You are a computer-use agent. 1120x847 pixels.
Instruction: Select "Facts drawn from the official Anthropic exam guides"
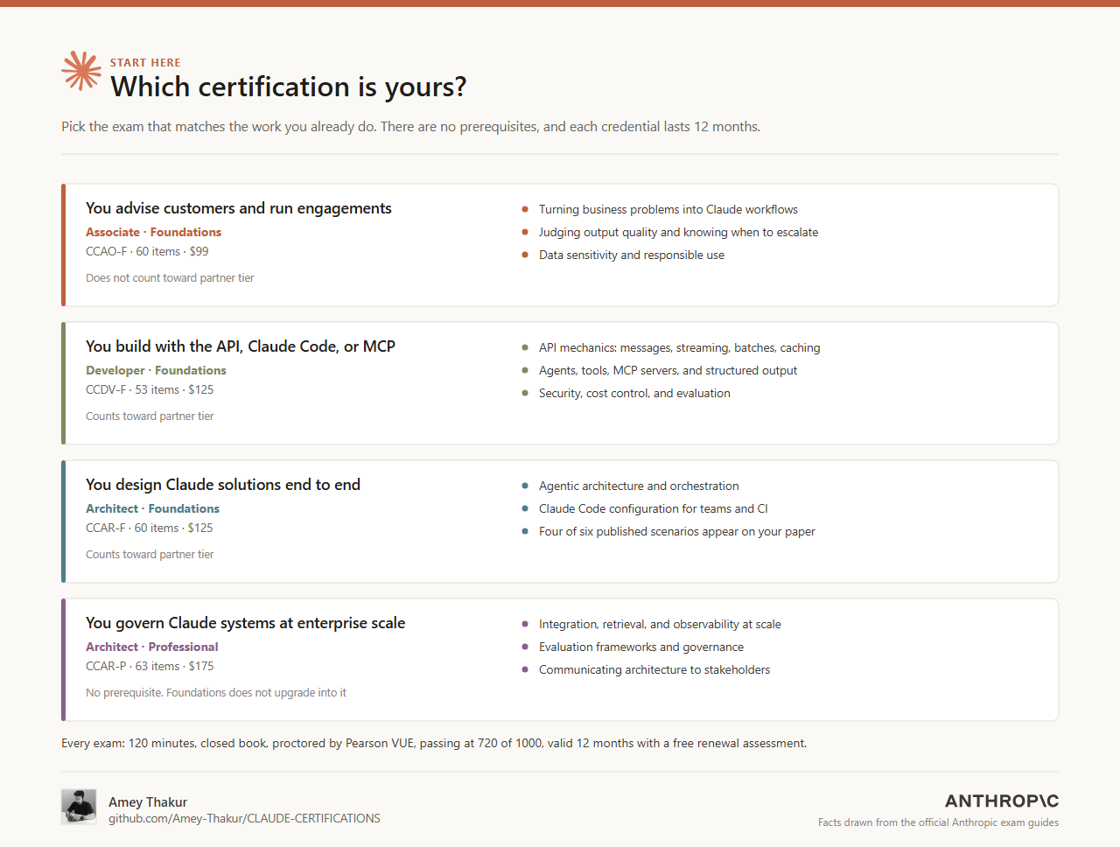938,822
